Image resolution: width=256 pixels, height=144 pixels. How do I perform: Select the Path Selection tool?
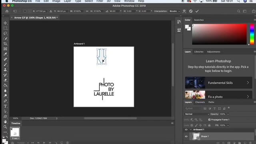[5, 111]
